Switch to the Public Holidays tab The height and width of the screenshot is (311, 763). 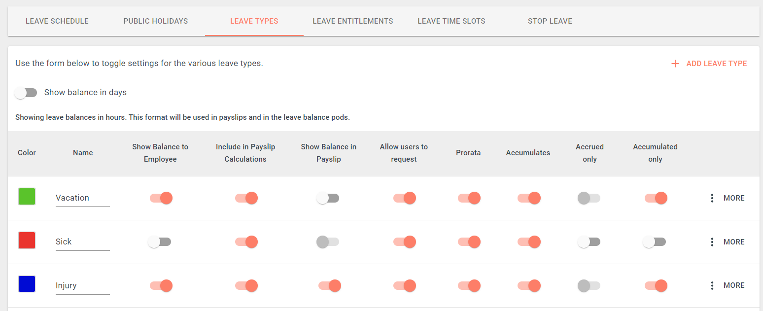156,21
